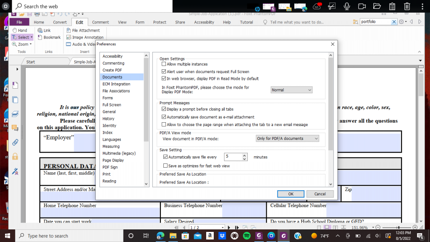Switch to the Home ribbon tab
430x242 pixels.
39,22
